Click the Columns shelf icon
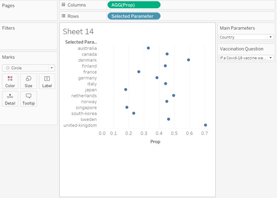Screen dimensions: 277x198 pos(63,5)
